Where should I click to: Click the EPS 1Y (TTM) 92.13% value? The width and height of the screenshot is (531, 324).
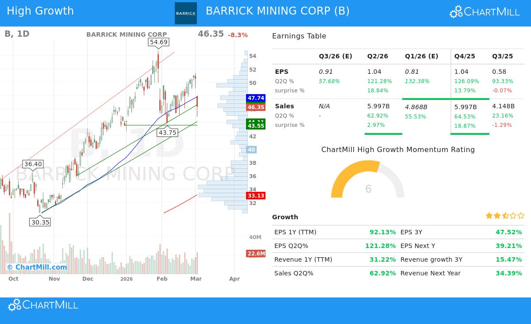click(384, 232)
